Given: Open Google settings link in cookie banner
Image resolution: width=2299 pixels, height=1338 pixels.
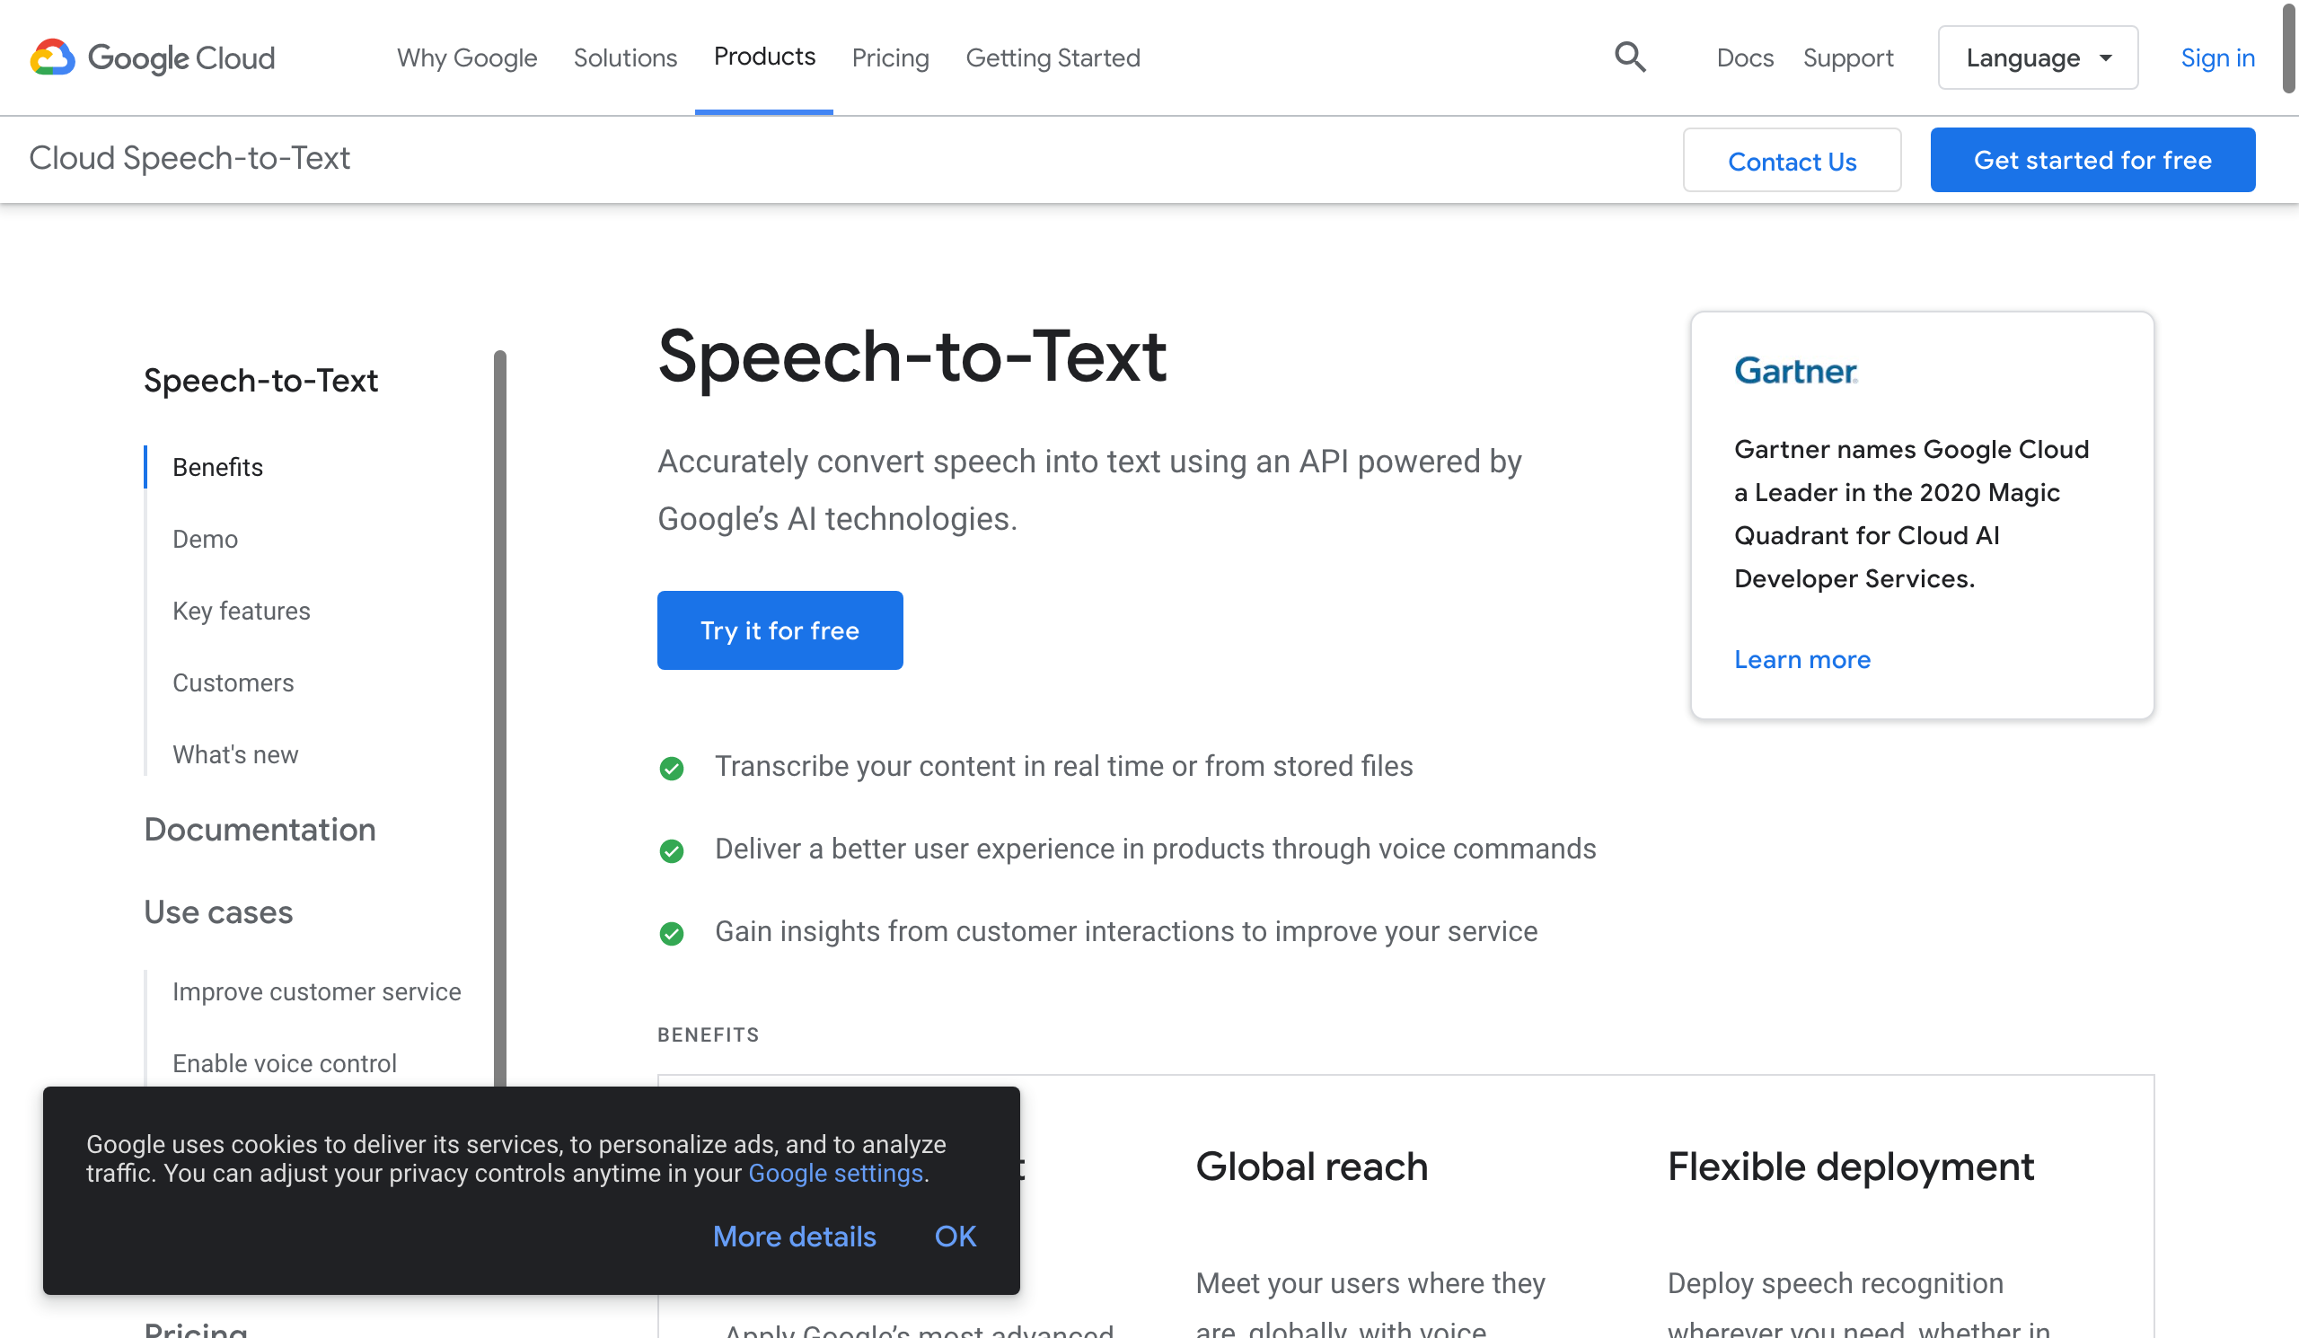Looking at the screenshot, I should tap(835, 1173).
